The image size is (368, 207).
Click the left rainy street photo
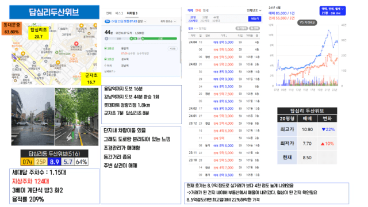[33, 117]
